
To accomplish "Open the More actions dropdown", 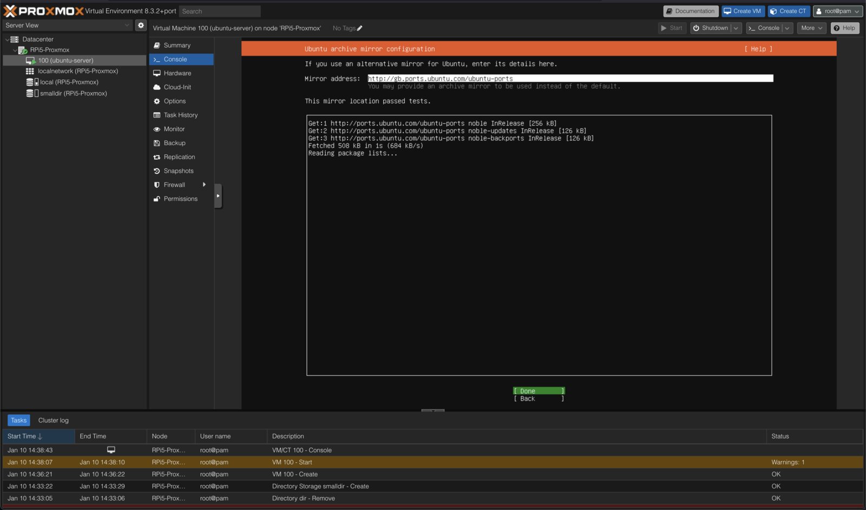I will pos(811,28).
